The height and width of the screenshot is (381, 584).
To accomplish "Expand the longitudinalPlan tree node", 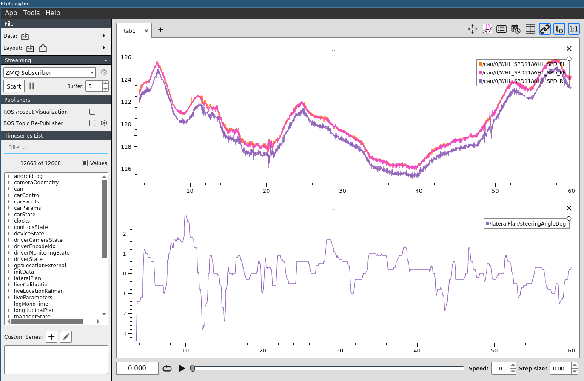I will point(9,310).
